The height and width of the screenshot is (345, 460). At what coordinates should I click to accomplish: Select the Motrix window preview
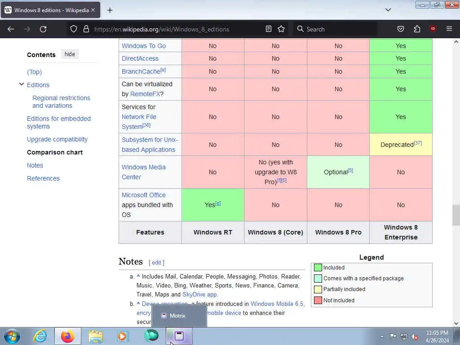click(179, 316)
